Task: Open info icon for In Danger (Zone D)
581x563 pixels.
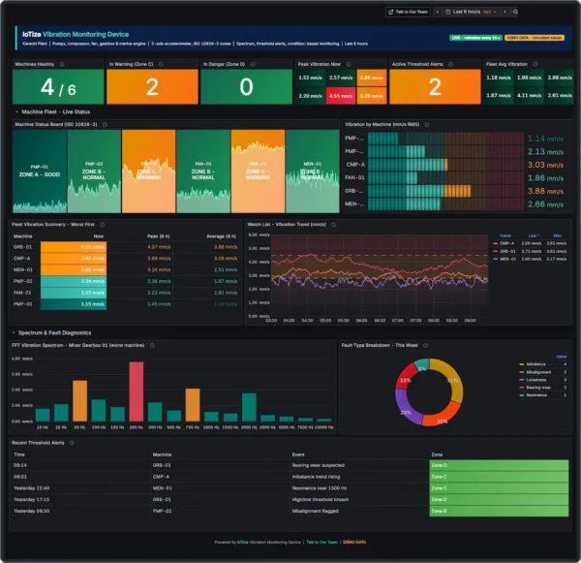Action: 253,64
